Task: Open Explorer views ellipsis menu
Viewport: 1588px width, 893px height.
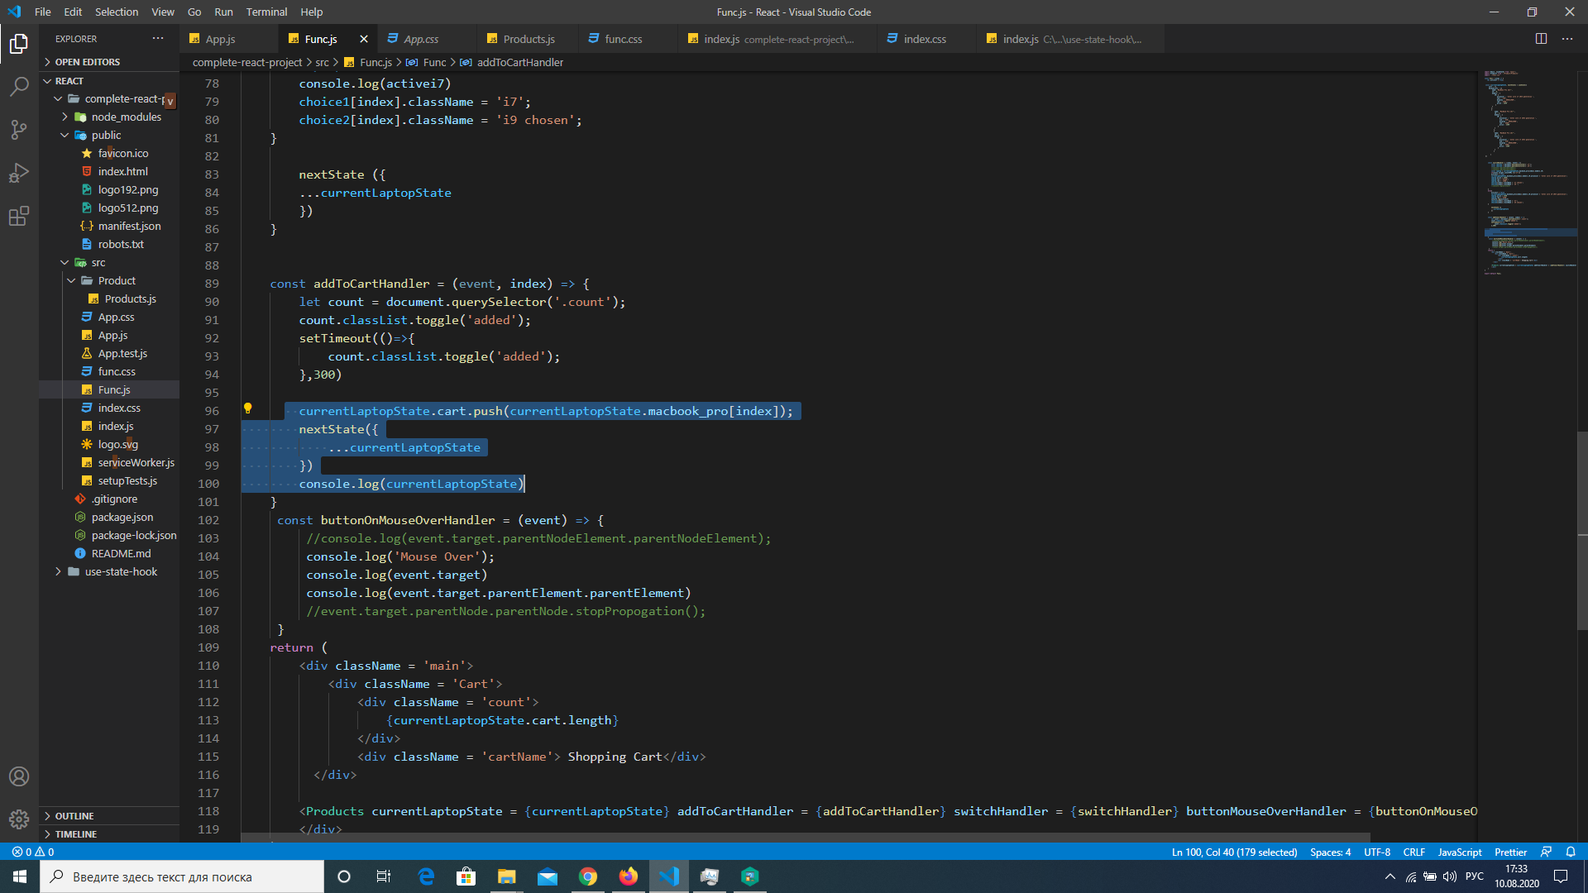Action: (158, 39)
